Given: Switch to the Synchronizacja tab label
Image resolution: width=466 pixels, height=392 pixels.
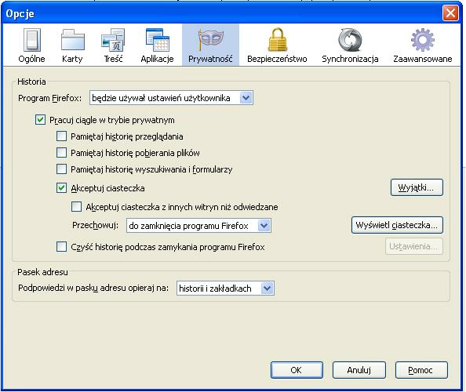Looking at the screenshot, I should (350, 59).
